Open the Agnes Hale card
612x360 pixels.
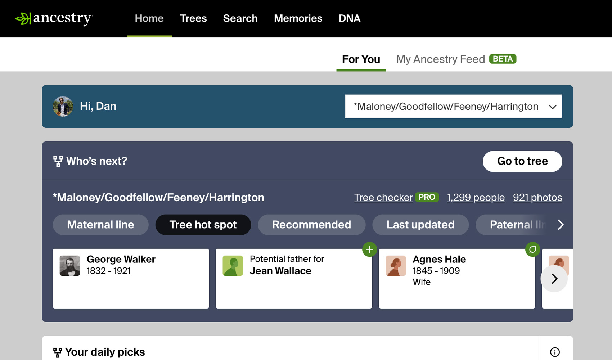(457, 279)
